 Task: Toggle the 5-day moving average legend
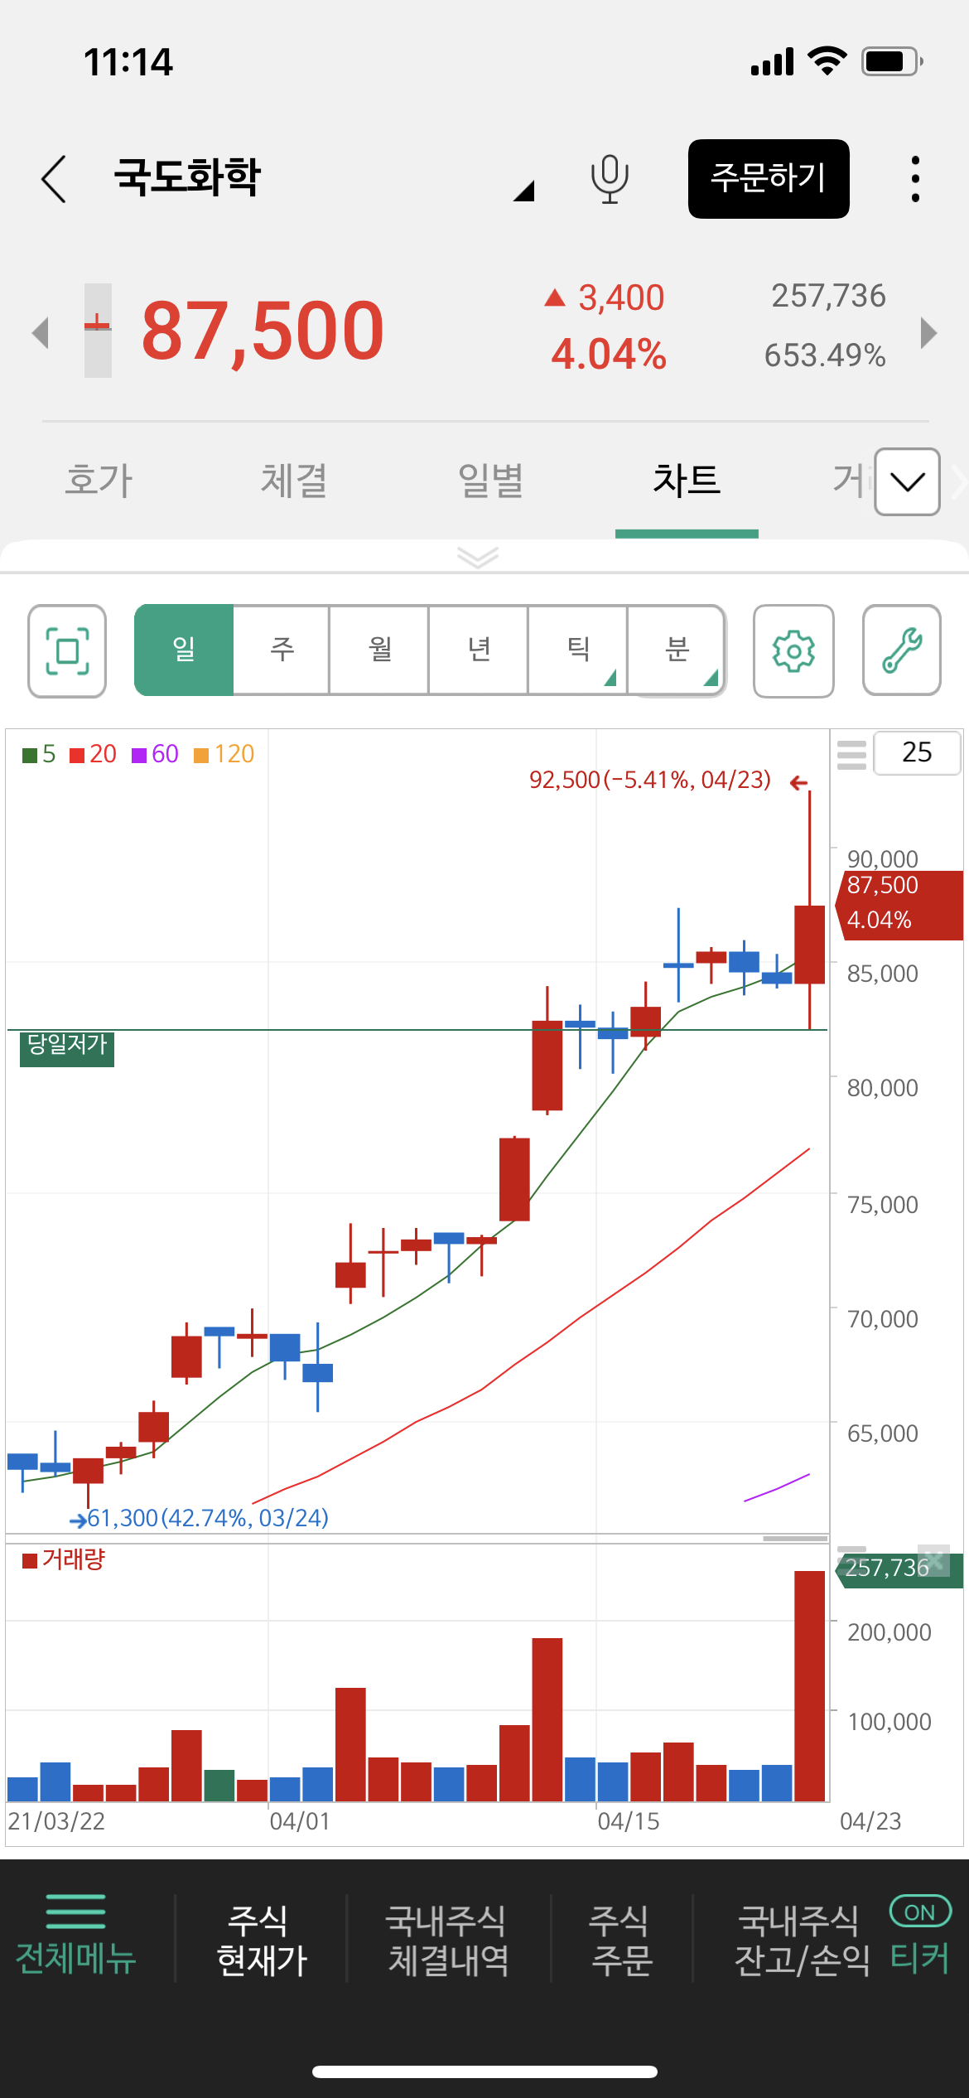point(39,754)
